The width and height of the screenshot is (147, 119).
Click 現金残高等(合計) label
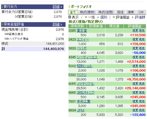click(15, 30)
